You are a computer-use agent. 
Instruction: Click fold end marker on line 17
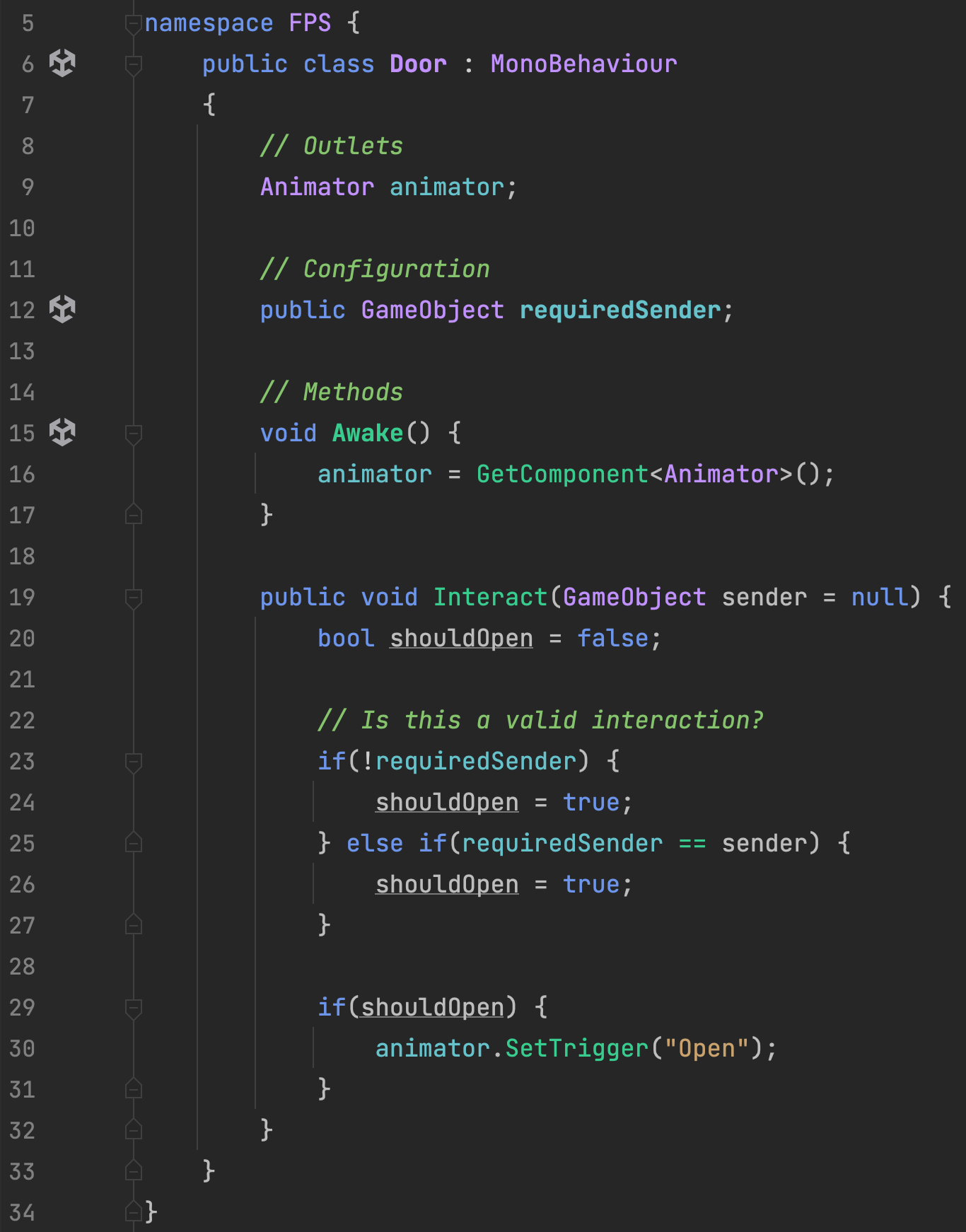click(133, 515)
